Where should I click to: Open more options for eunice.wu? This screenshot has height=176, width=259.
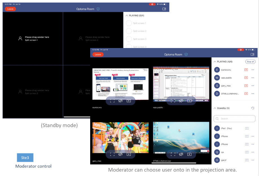253,70
